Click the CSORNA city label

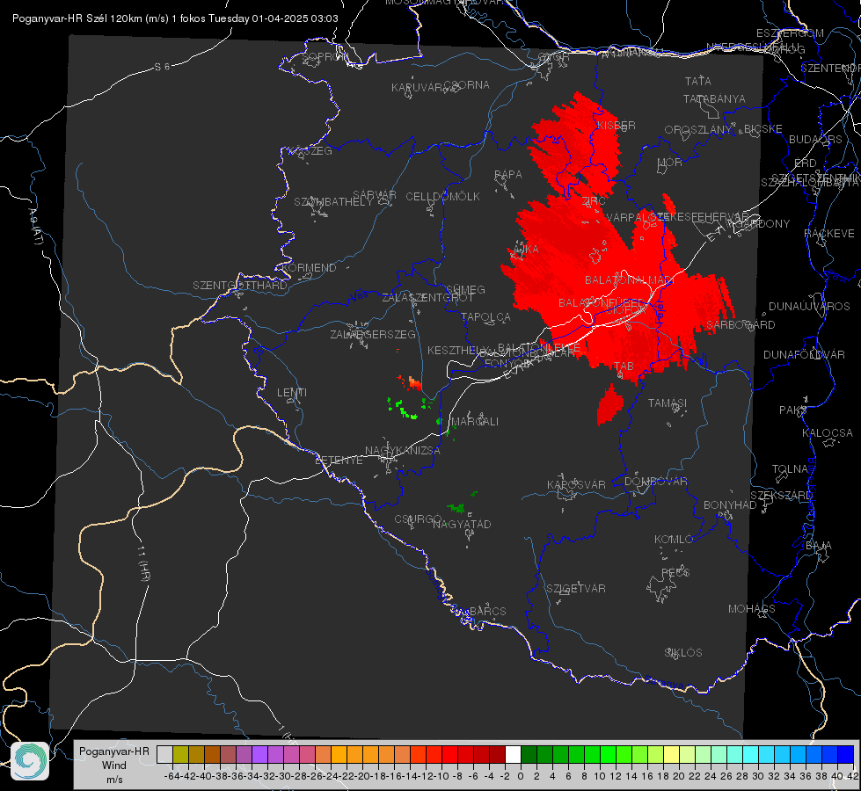(467, 85)
